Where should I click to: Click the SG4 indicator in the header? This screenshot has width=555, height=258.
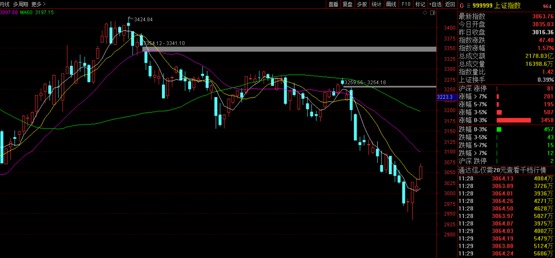(x=548, y=6)
